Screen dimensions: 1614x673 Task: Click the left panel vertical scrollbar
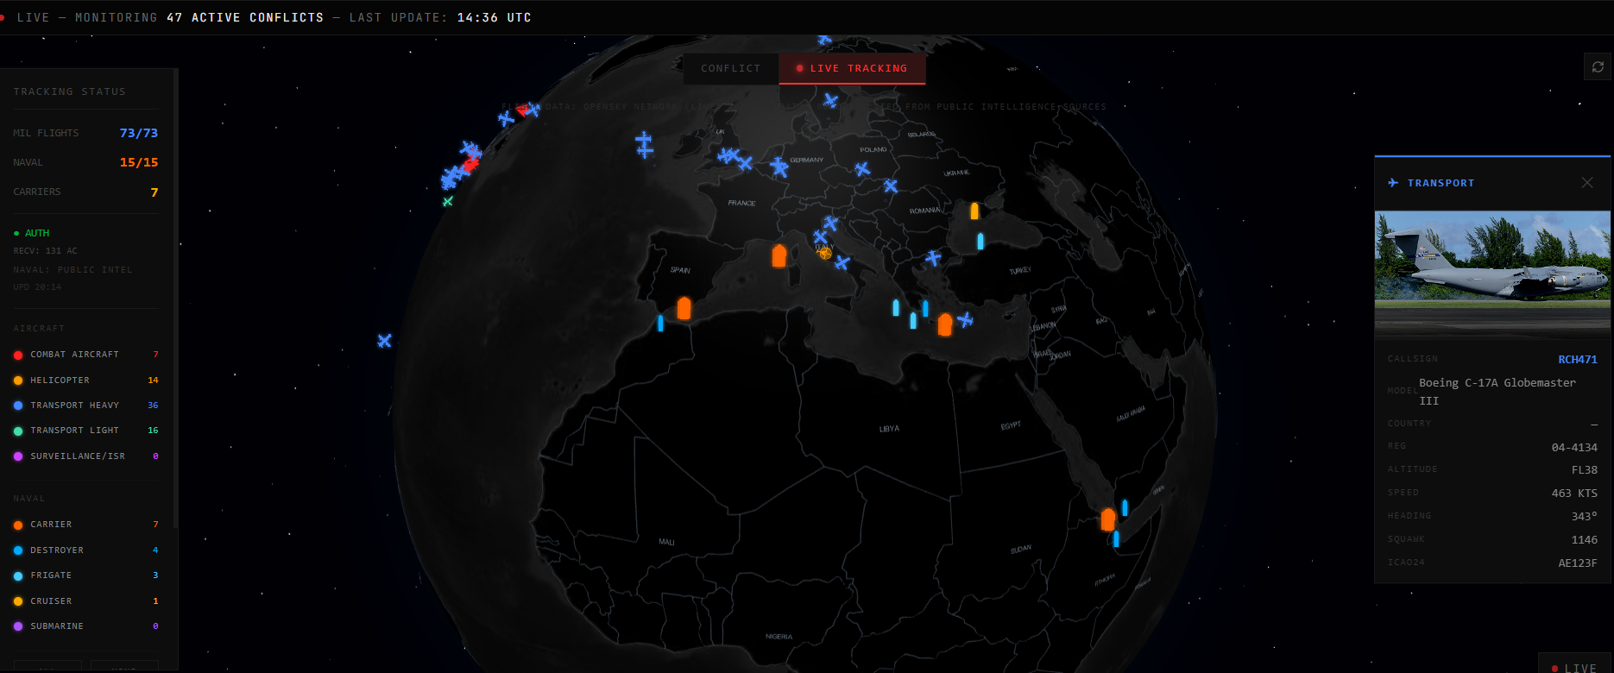[x=176, y=298]
